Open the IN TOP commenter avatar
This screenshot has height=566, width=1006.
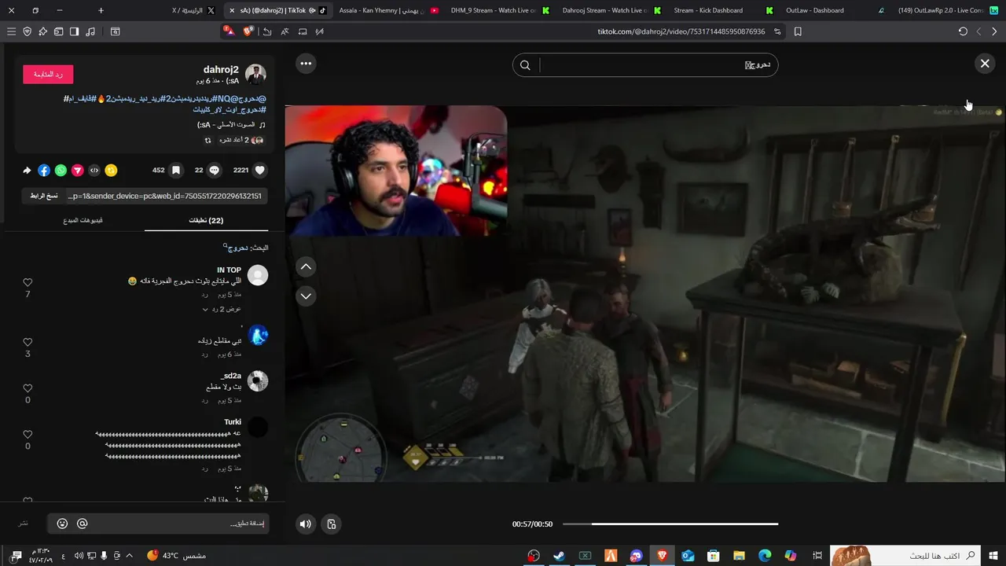(x=258, y=275)
